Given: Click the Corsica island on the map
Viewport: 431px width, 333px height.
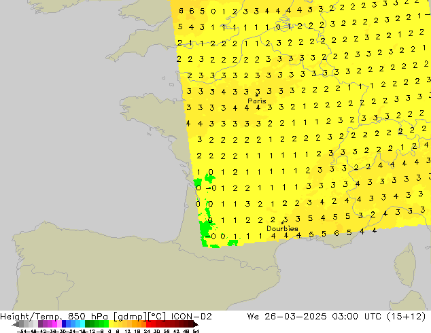Looking at the screenshot, I should [407, 265].
